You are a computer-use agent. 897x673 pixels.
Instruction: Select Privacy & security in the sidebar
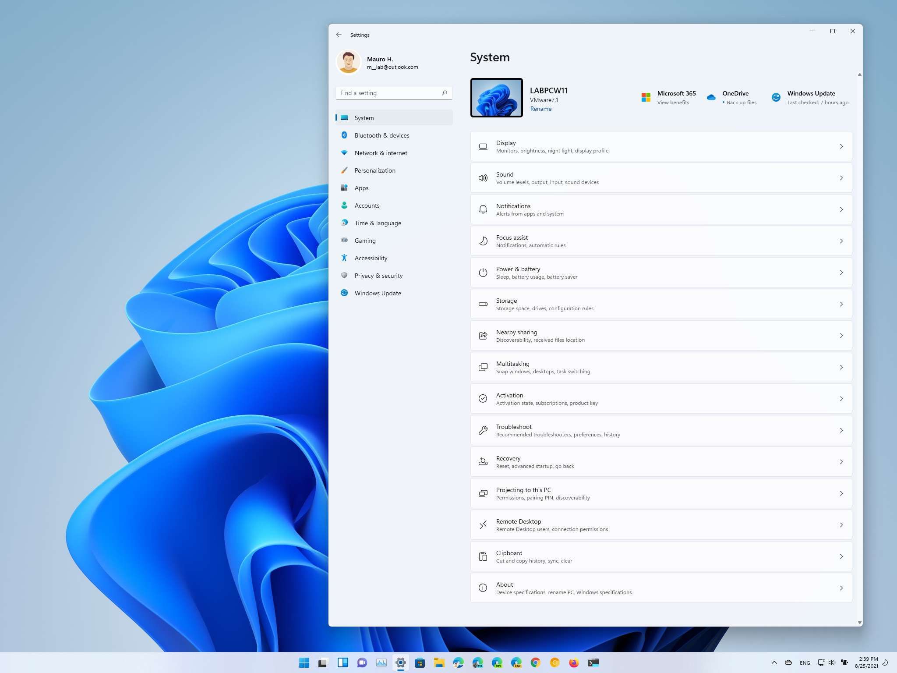[x=378, y=276]
